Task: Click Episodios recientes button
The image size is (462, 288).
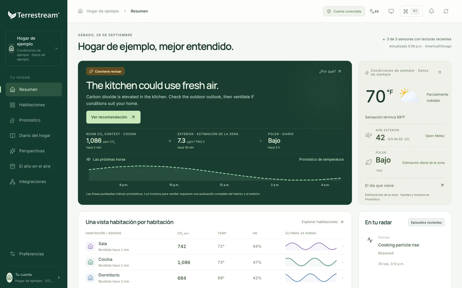Action: [426, 222]
